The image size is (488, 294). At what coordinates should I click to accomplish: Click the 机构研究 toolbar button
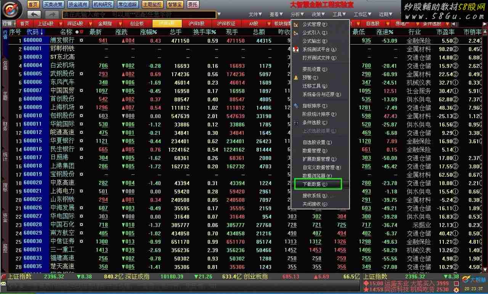(103, 5)
